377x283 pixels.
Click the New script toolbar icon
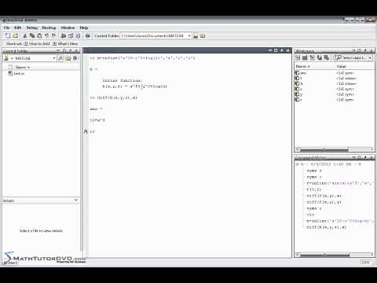(8, 35)
